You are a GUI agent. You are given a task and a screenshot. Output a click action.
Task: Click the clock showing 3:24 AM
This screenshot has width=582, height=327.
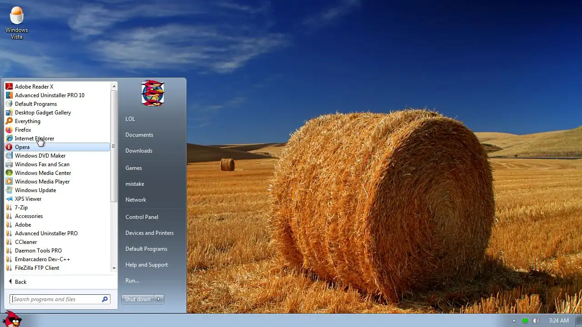[558, 321]
